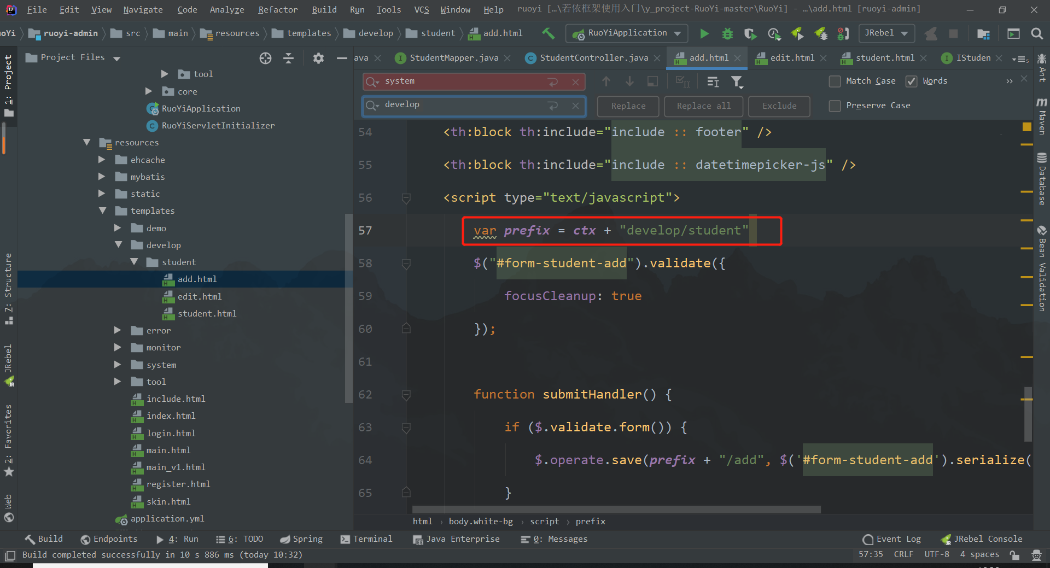Open Search Everywhere magnifier icon

click(x=1036, y=34)
